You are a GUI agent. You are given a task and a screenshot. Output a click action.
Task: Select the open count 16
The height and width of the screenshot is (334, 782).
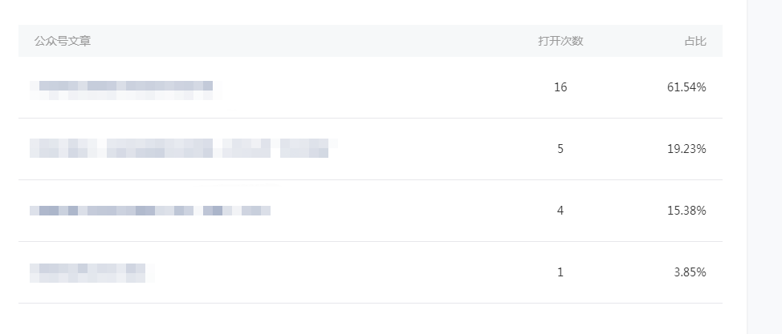click(560, 87)
